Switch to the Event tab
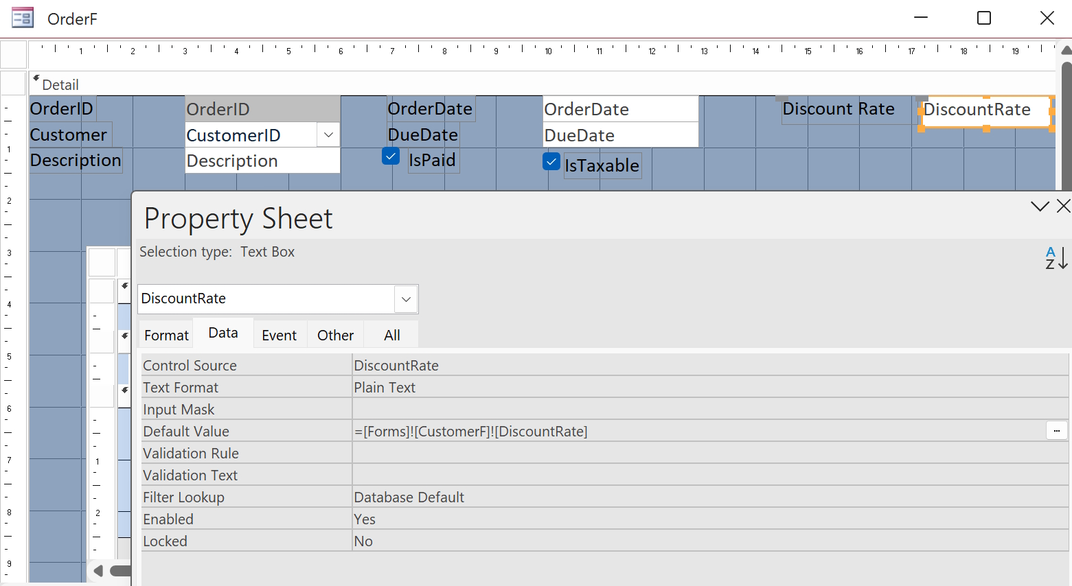This screenshot has height=586, width=1072. pyautogui.click(x=279, y=336)
